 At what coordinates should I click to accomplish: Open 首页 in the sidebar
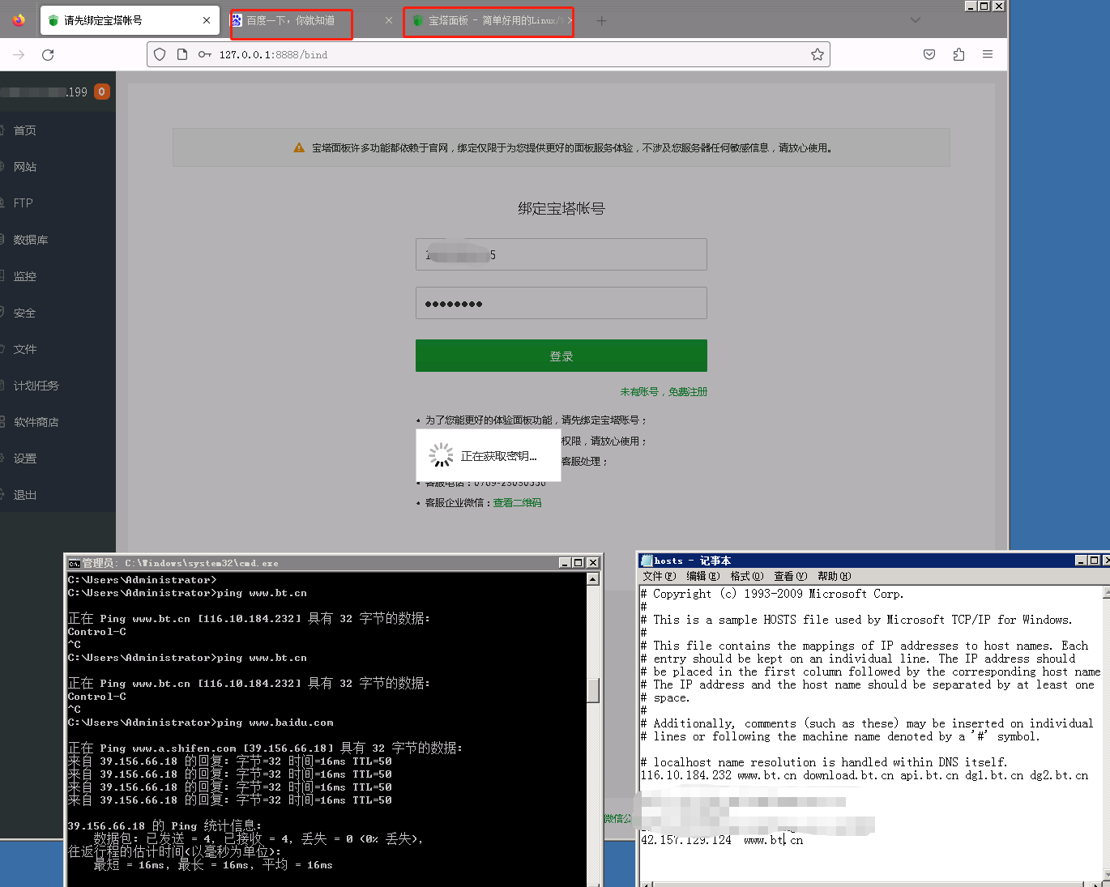click(x=24, y=130)
